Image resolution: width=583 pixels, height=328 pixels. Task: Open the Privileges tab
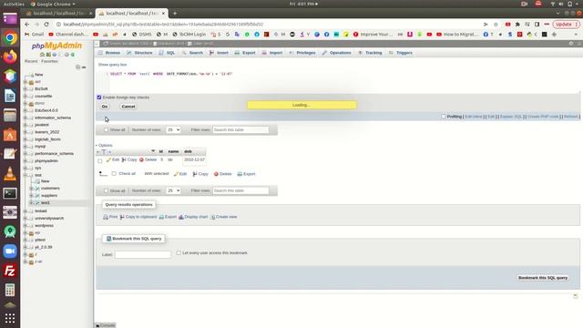pyautogui.click(x=302, y=53)
